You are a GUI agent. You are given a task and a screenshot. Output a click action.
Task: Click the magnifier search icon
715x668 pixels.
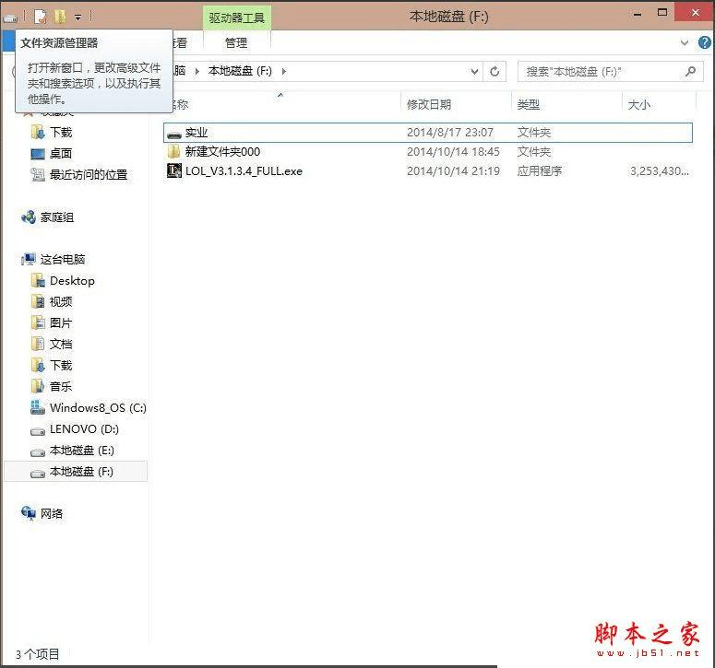click(x=690, y=71)
